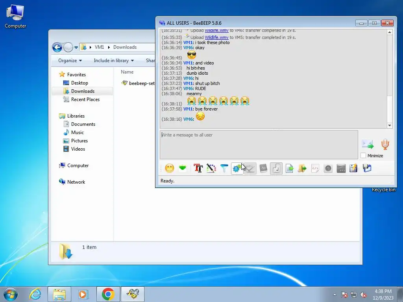Select Favorites in the navigation pane
Image resolution: width=403 pixels, height=302 pixels.
(x=76, y=74)
